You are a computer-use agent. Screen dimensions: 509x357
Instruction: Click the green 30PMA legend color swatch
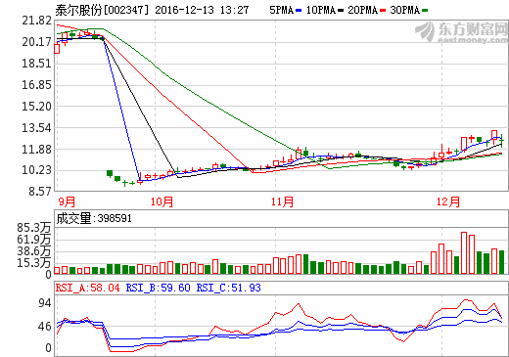pyautogui.click(x=425, y=11)
